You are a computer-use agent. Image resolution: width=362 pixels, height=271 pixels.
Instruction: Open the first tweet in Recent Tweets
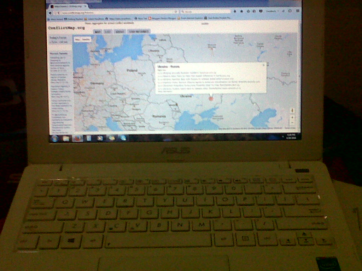pos(60,64)
